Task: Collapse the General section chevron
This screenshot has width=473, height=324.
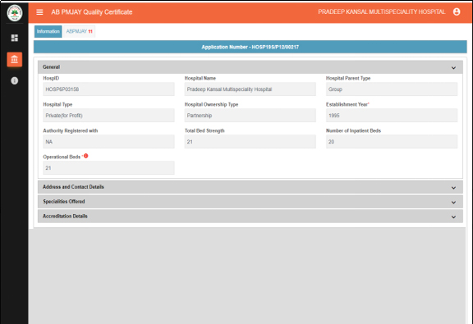Action: click(453, 68)
